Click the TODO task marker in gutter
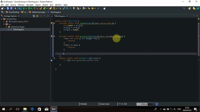Viewport: 200px width, 112px height. point(52,60)
